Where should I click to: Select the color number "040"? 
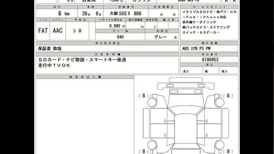pos(120,37)
